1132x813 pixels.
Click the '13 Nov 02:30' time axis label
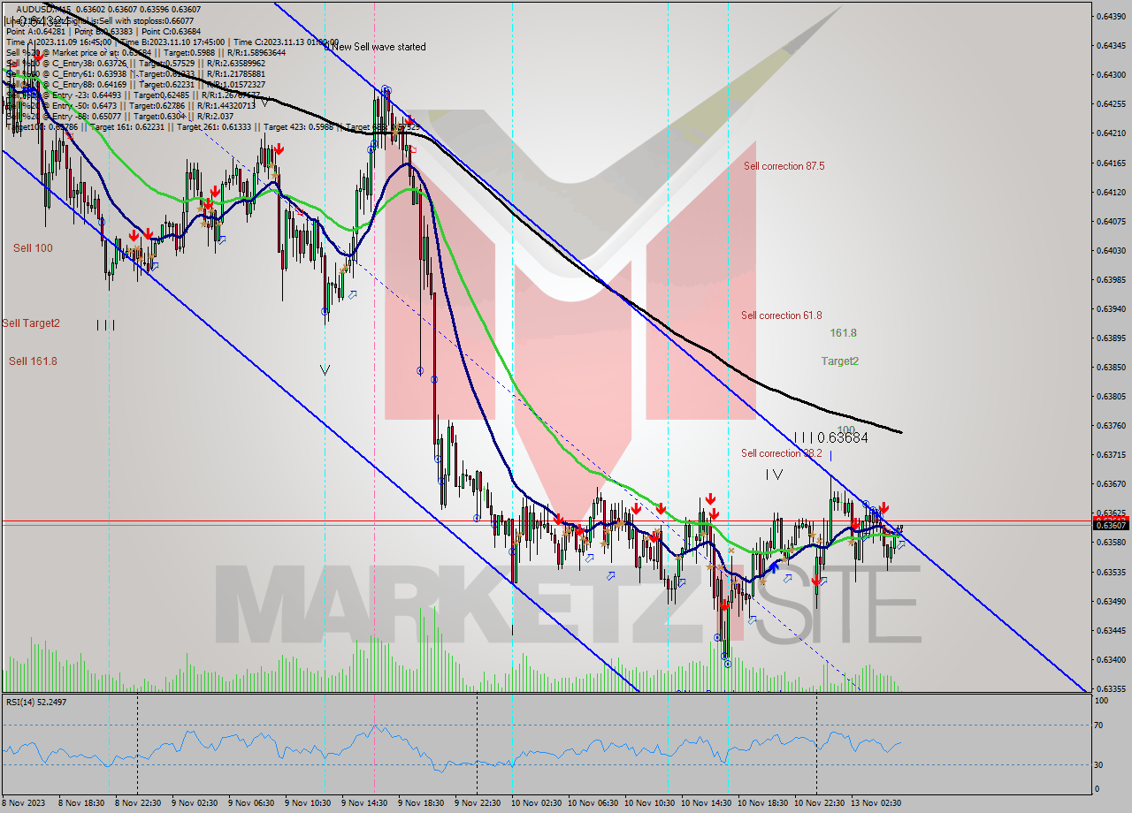876,803
